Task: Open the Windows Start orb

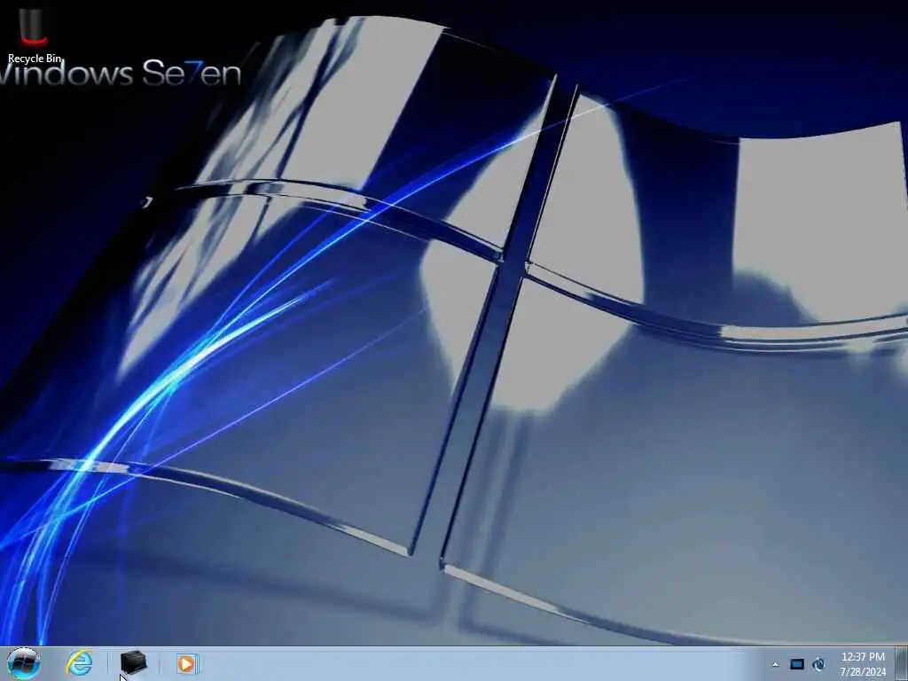Action: coord(24,663)
